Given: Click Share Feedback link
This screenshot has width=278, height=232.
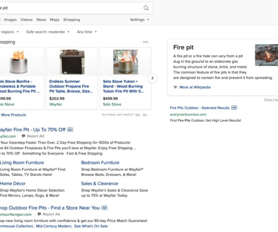Looking at the screenshot, I should (271, 100).
